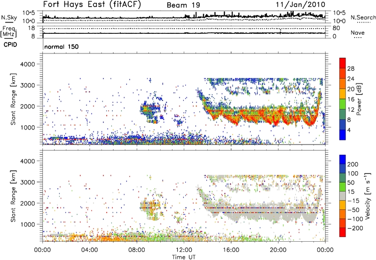
Task: Select the '16:00' time axis label
Action: [x=231, y=250]
